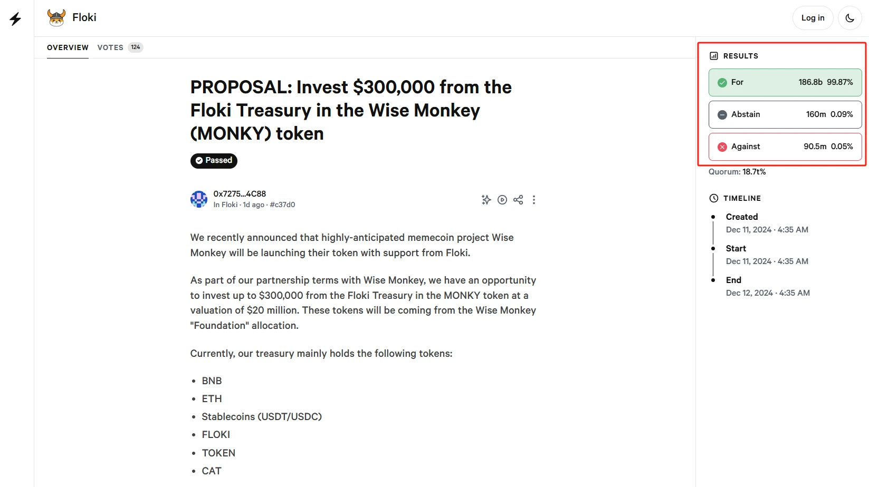869x487 pixels.
Task: Click the Against result row
Action: [785, 147]
